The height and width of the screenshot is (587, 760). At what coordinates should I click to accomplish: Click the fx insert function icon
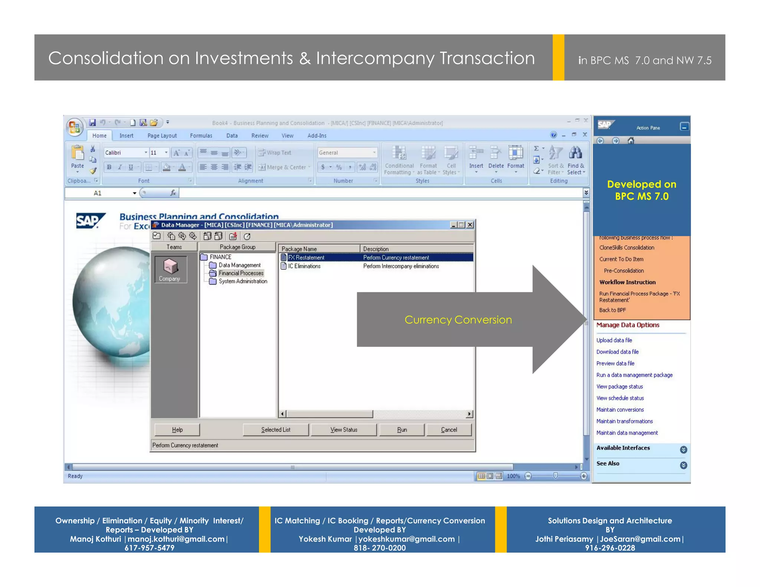(x=173, y=193)
